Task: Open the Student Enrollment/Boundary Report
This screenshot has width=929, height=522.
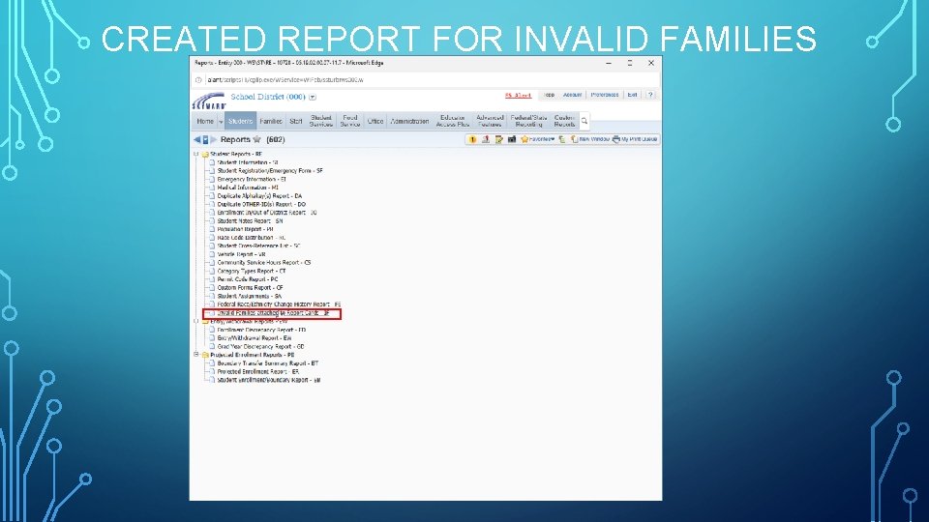Action: pyautogui.click(x=268, y=380)
